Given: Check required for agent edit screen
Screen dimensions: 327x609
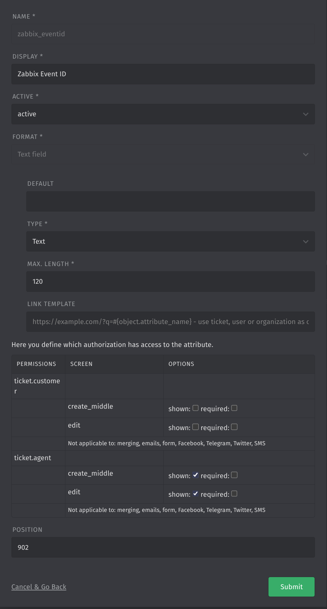Looking at the screenshot, I should [234, 494].
